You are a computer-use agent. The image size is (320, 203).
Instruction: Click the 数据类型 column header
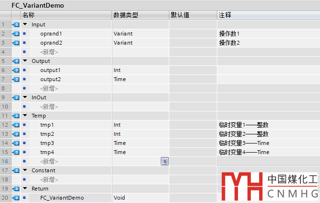[x=141, y=15]
